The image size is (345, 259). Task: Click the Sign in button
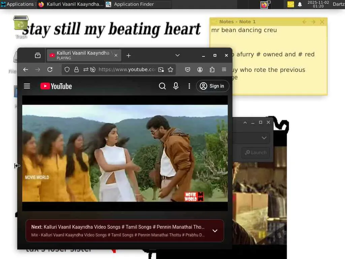coord(212,86)
